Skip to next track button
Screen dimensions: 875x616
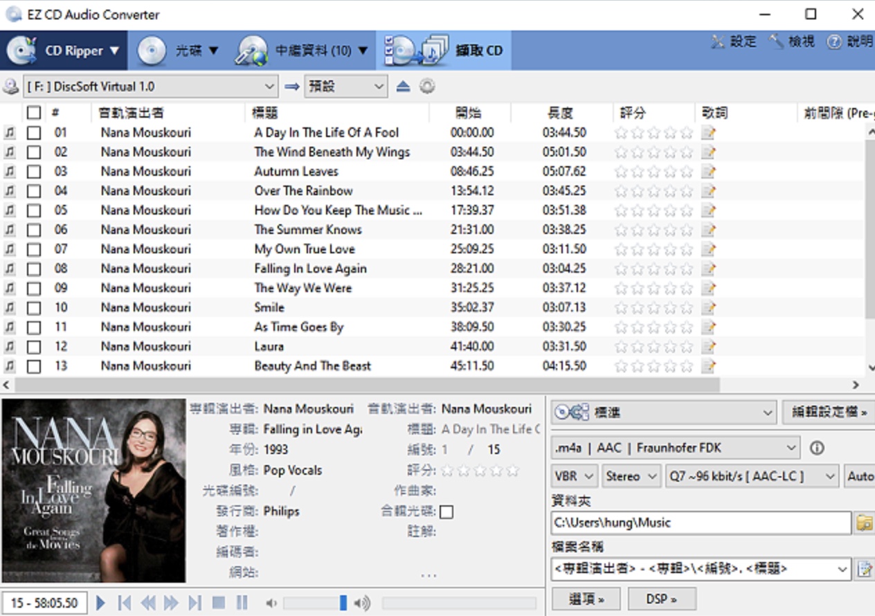click(x=195, y=603)
